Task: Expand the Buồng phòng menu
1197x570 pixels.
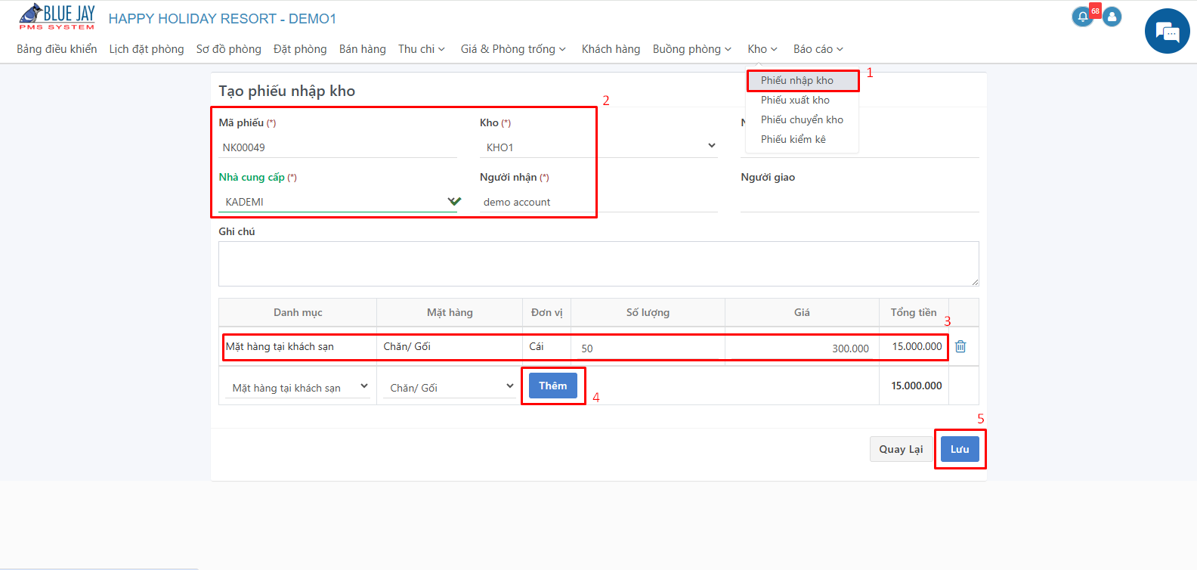Action: coord(692,49)
